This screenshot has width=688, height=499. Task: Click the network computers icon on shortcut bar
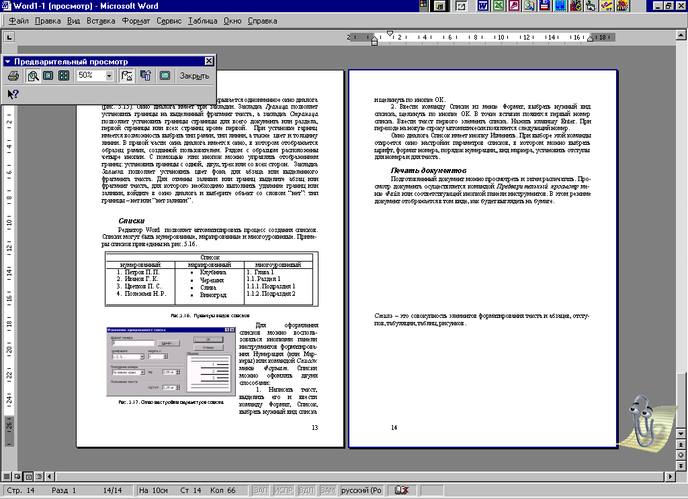(591, 5)
